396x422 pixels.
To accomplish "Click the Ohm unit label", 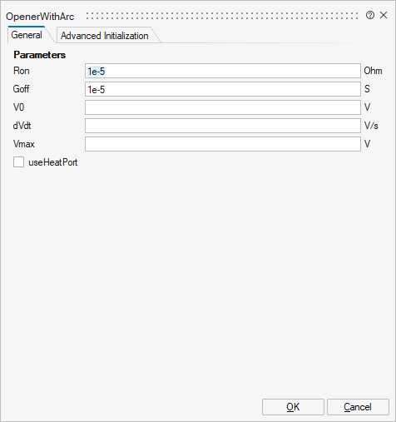I will (x=373, y=71).
